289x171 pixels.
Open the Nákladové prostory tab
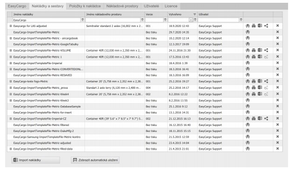click(122, 6)
